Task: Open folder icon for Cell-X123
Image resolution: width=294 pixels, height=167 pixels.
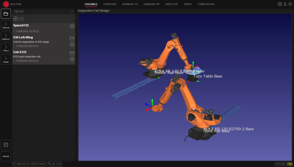Action: tap(72, 53)
